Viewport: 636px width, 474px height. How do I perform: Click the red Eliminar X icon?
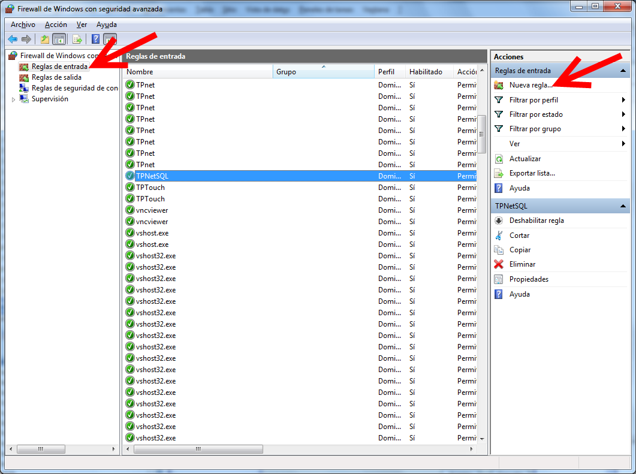click(x=499, y=264)
